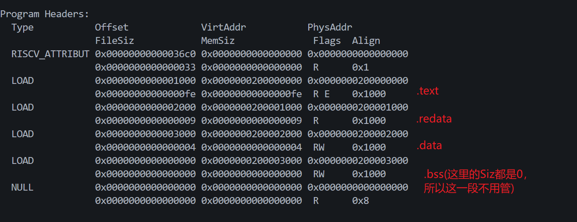Viewport: 577px width, 222px height.
Task: Click the Flags column header
Action: coord(327,41)
